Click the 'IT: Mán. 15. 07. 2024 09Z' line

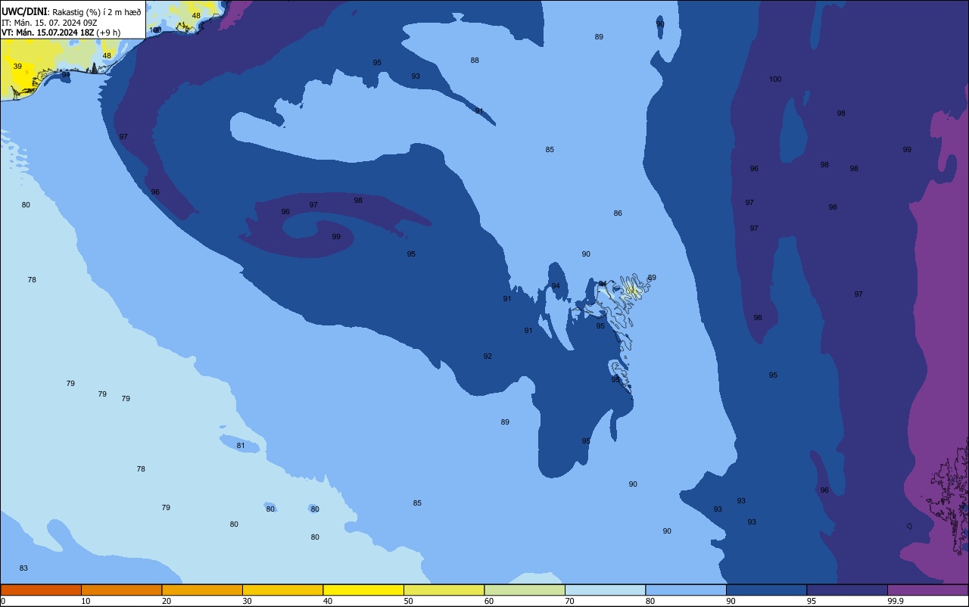tap(49, 23)
